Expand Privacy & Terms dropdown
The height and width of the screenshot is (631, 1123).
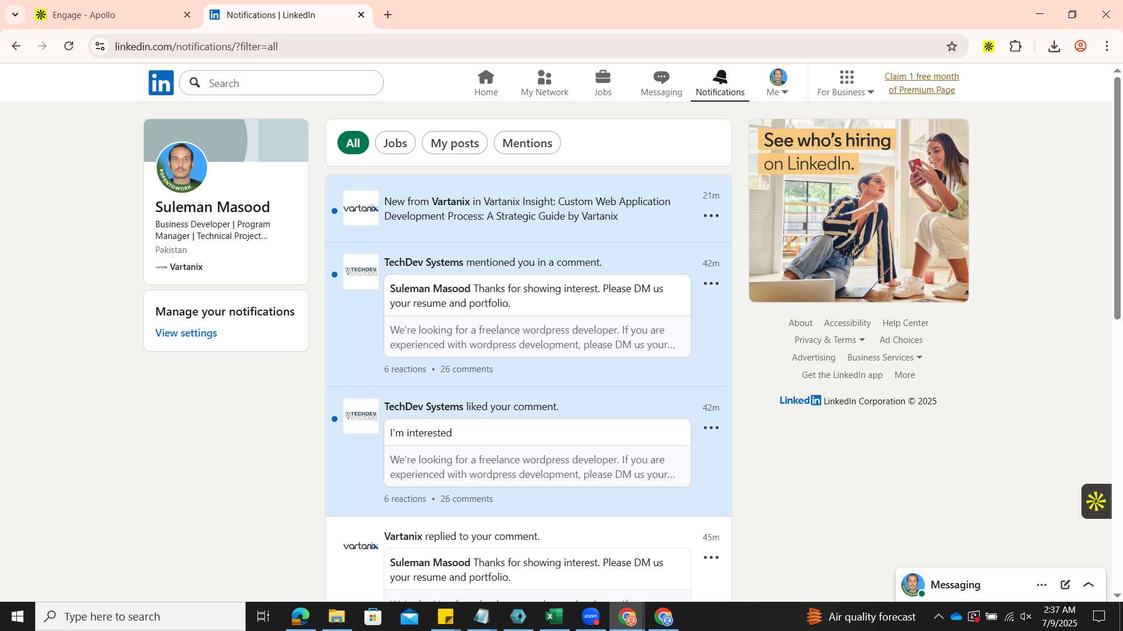pos(829,340)
